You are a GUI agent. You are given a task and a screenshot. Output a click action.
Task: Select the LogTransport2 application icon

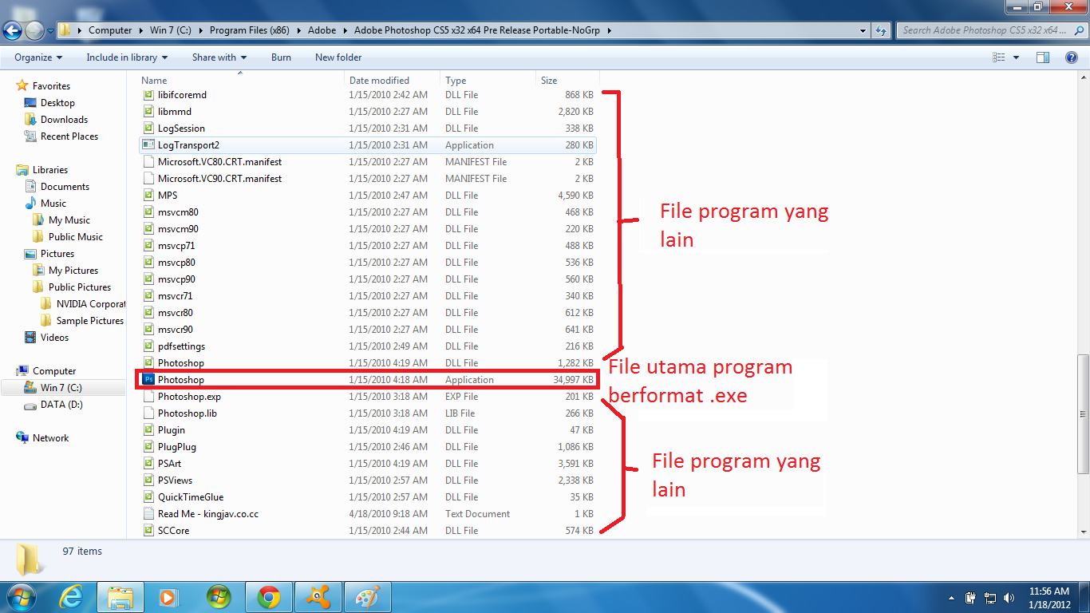[x=148, y=145]
